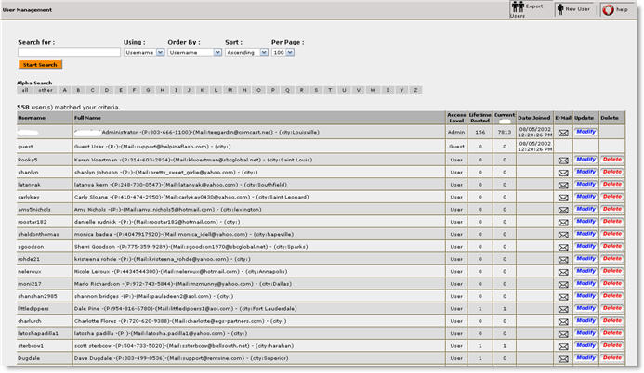Click Modify for the Administrator row

coord(585,132)
